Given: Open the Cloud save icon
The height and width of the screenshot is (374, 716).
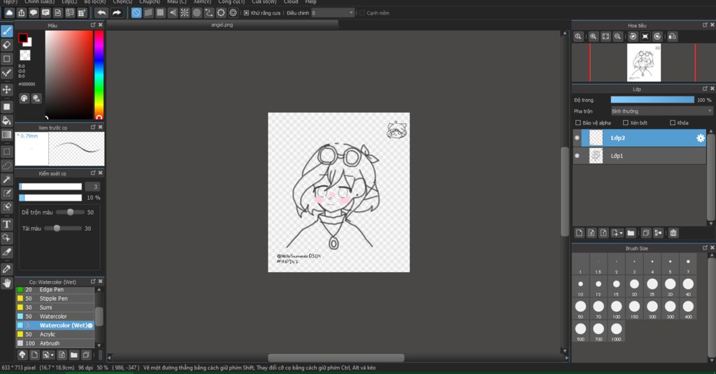Looking at the screenshot, I should click(9, 13).
